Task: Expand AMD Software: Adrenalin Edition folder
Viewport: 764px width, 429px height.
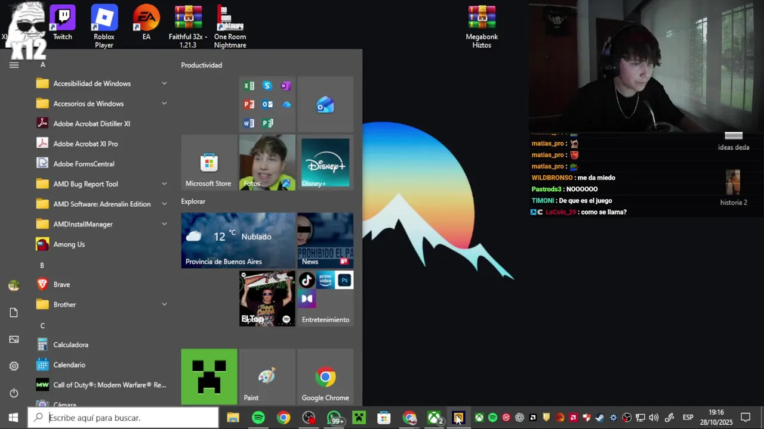Action: coord(101,204)
